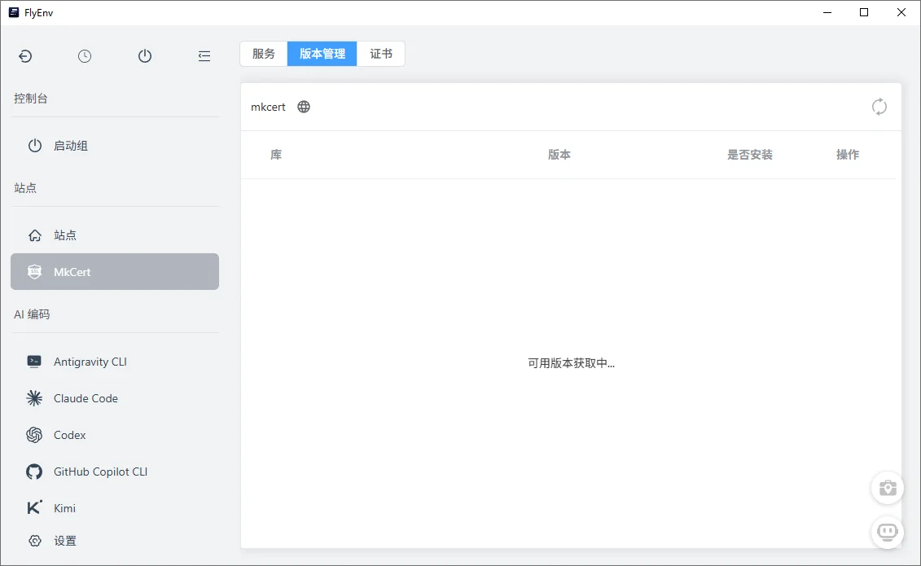
Task: Click the 库 column header
Action: (x=276, y=155)
